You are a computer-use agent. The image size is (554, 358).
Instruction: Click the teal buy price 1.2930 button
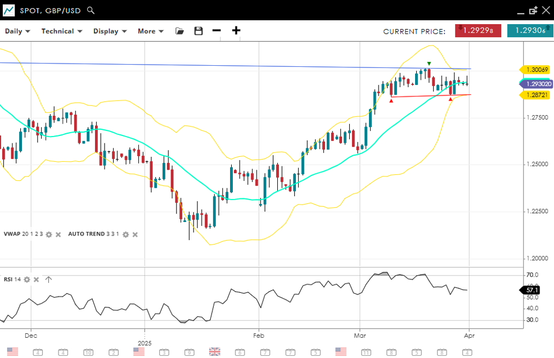click(x=529, y=31)
